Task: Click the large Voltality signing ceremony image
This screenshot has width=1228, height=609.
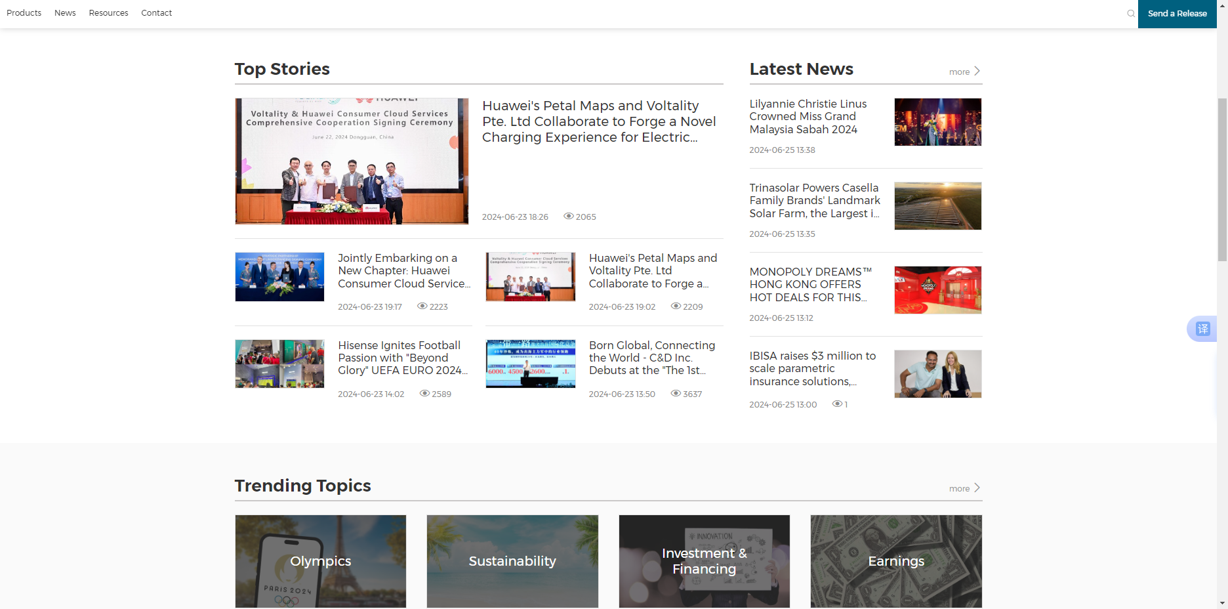Action: 352,161
